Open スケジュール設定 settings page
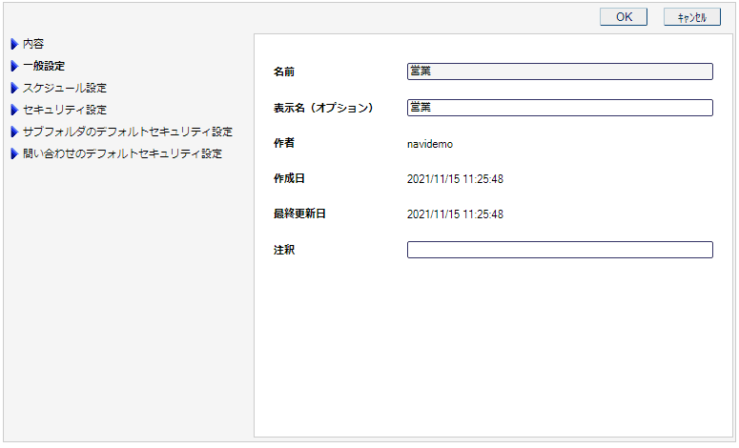The height and width of the screenshot is (448, 739). 65,88
